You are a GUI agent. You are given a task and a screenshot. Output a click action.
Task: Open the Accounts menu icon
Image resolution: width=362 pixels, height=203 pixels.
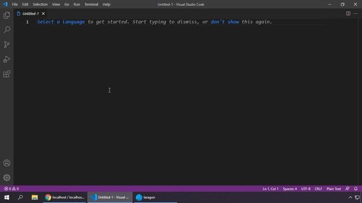(x=7, y=163)
